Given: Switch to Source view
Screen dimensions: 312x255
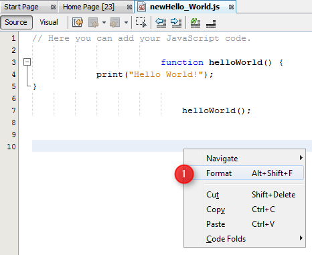Looking at the screenshot, I should (16, 22).
